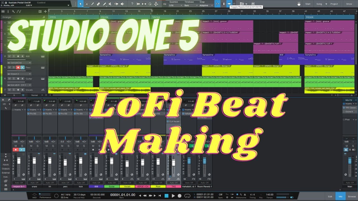Select the Hook arranger section at bar 9
This screenshot has height=201, width=358.
[x=125, y=17]
